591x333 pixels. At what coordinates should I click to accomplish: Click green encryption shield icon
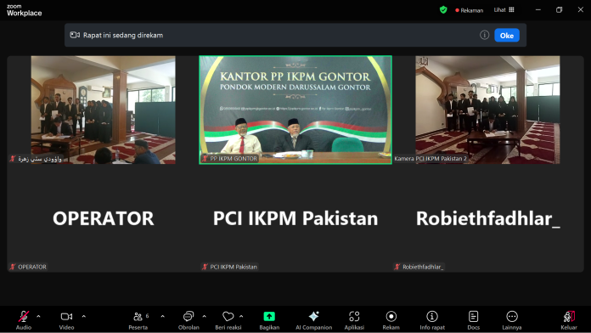point(443,10)
